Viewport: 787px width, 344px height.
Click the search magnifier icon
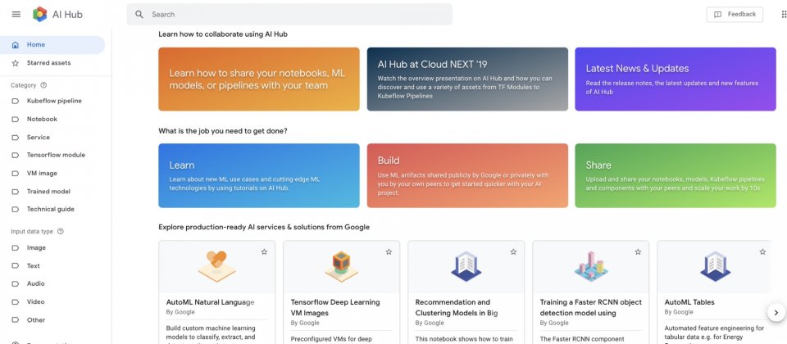tap(139, 14)
